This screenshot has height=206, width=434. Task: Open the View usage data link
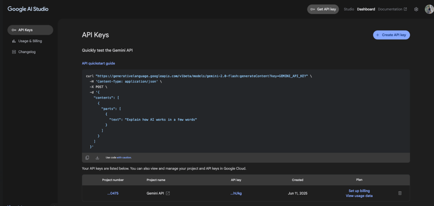point(359,196)
